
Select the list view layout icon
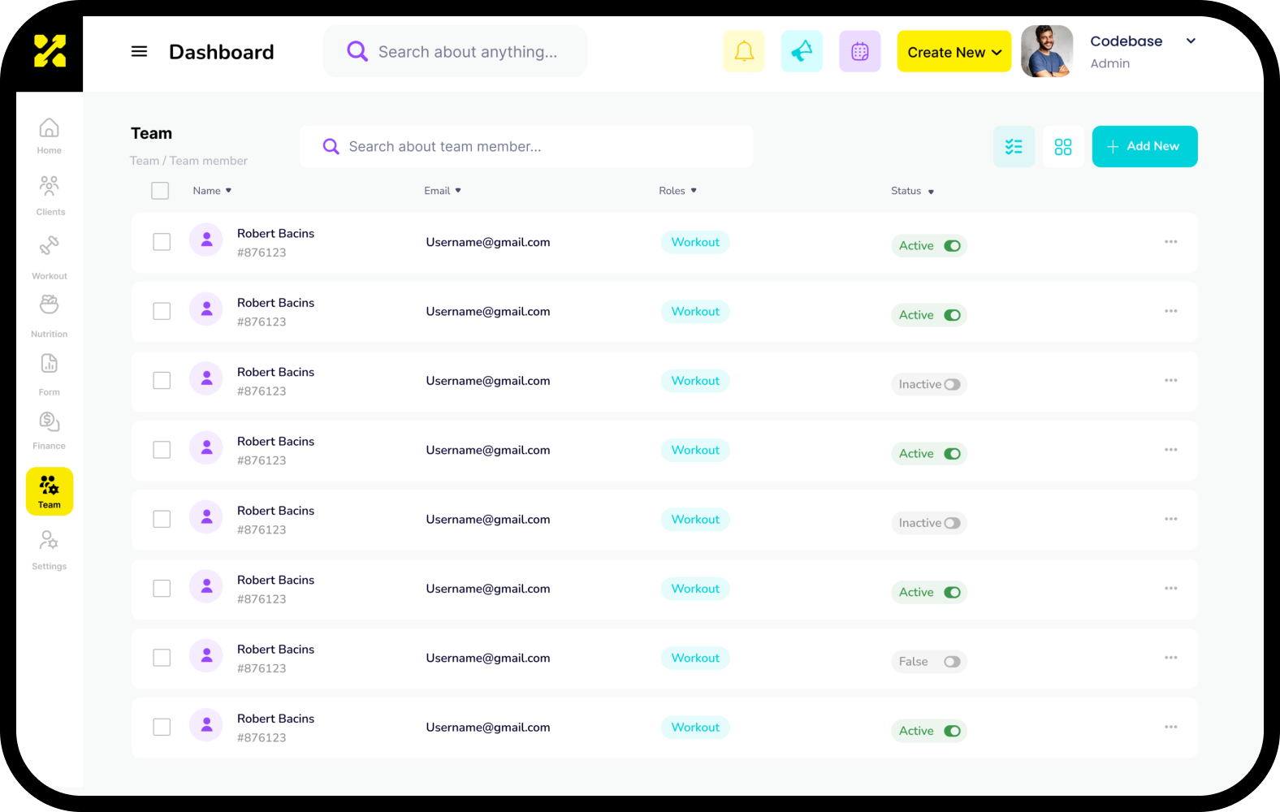pyautogui.click(x=1014, y=147)
